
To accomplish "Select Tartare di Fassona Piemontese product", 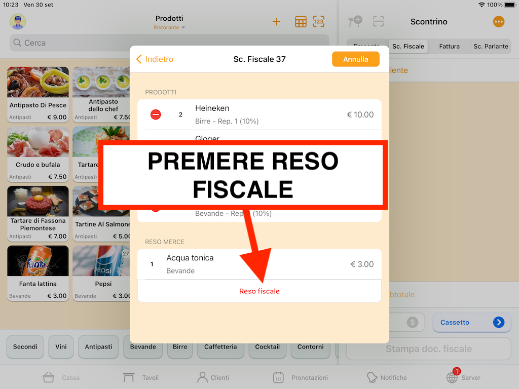I will click(x=38, y=213).
